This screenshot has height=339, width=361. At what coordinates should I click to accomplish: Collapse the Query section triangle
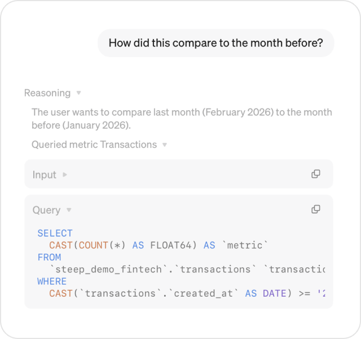click(x=69, y=210)
